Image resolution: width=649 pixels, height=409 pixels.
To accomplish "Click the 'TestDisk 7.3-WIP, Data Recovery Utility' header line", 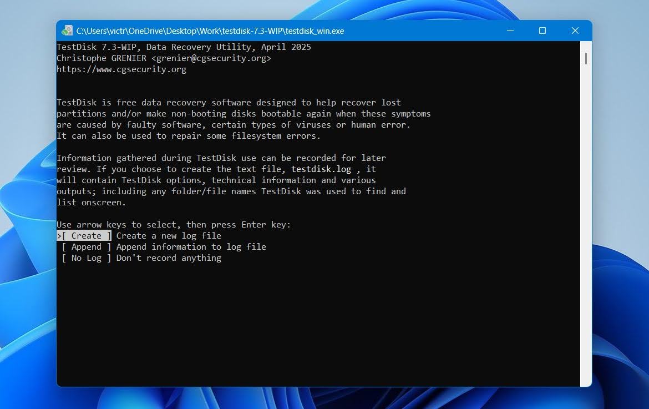I will tap(184, 47).
